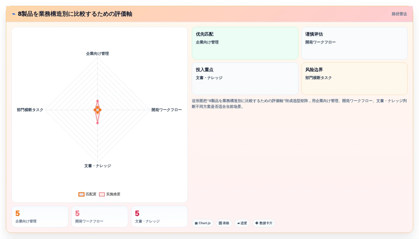
Task: Click the 进度 chip
Action: 242,223
